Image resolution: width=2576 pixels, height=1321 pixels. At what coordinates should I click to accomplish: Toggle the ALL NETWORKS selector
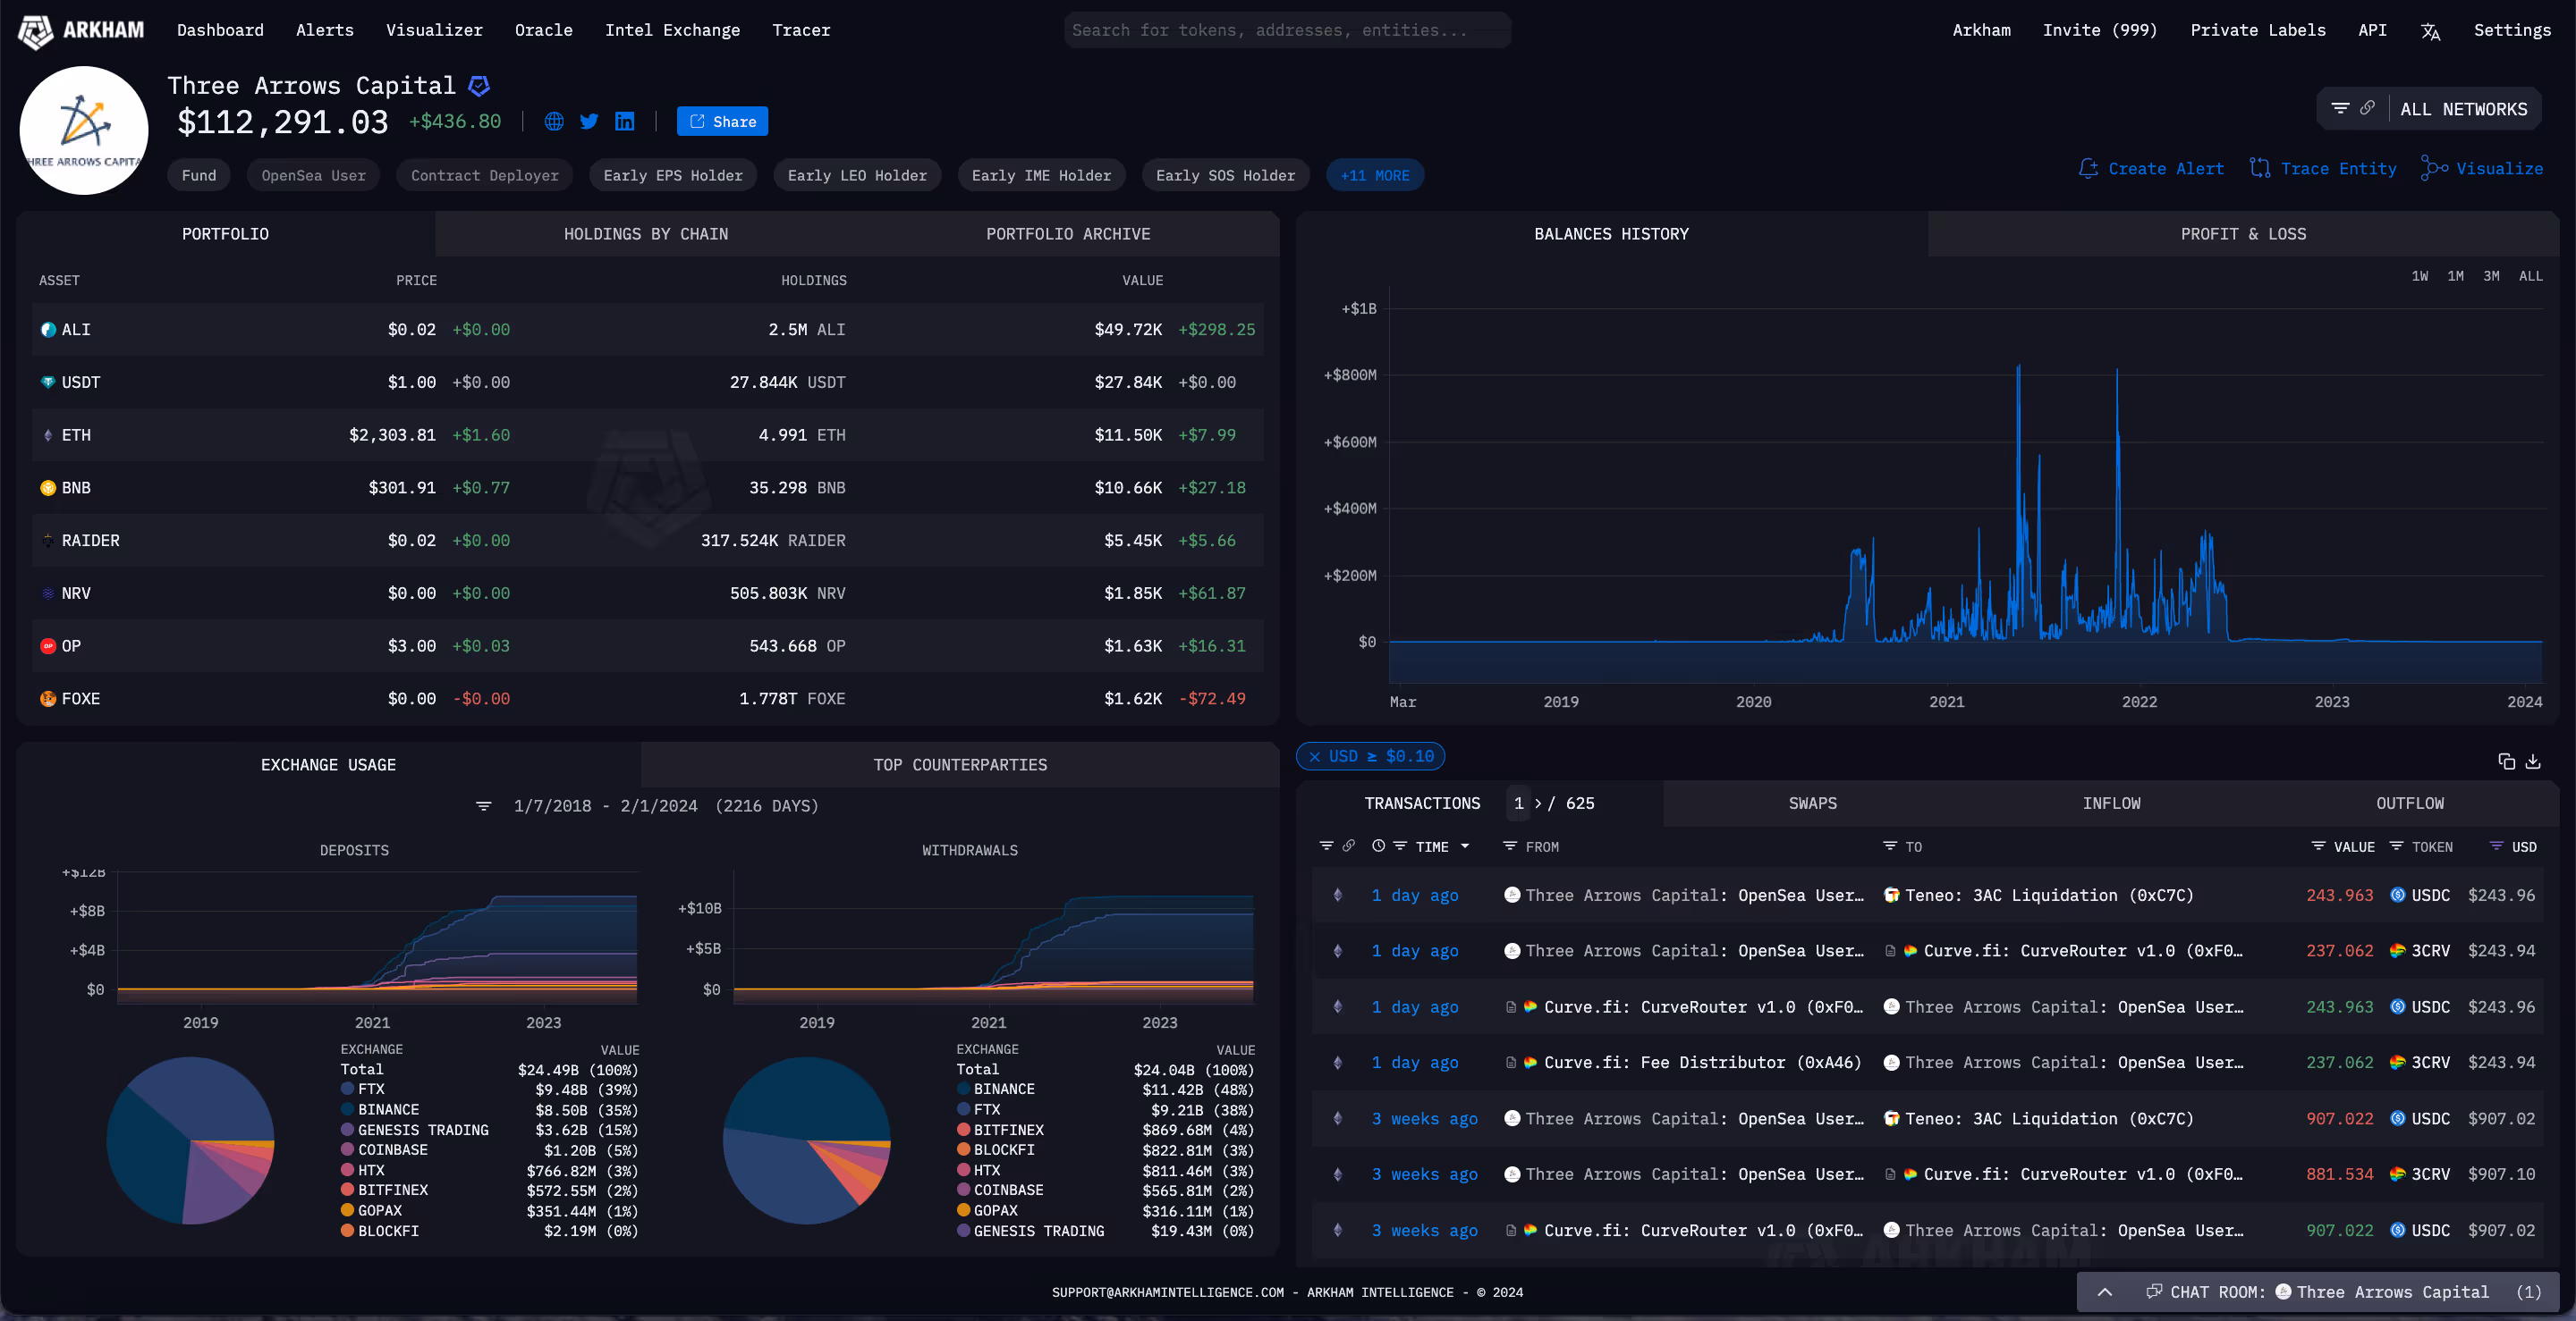coord(2465,109)
